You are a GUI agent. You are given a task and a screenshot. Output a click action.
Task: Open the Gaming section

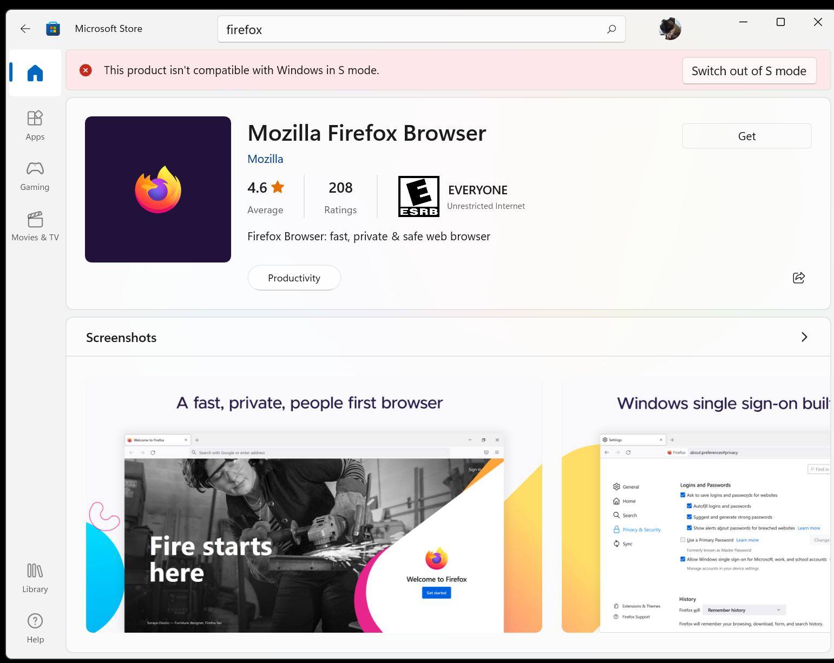(x=35, y=176)
